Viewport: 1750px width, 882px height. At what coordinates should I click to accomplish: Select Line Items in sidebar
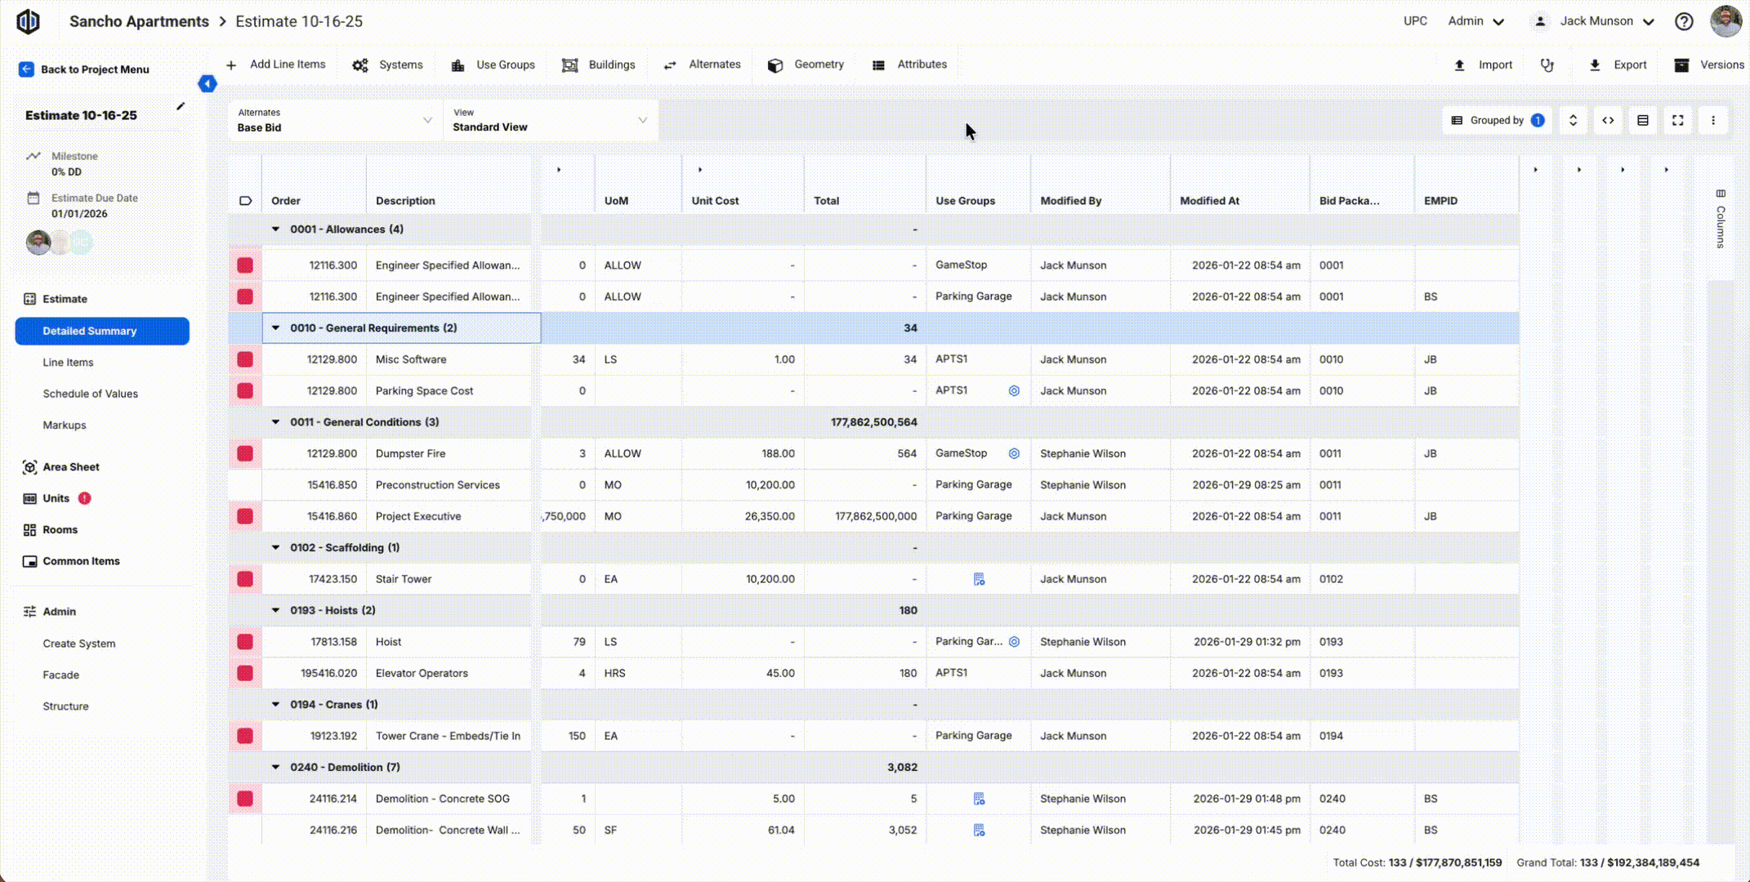point(68,363)
